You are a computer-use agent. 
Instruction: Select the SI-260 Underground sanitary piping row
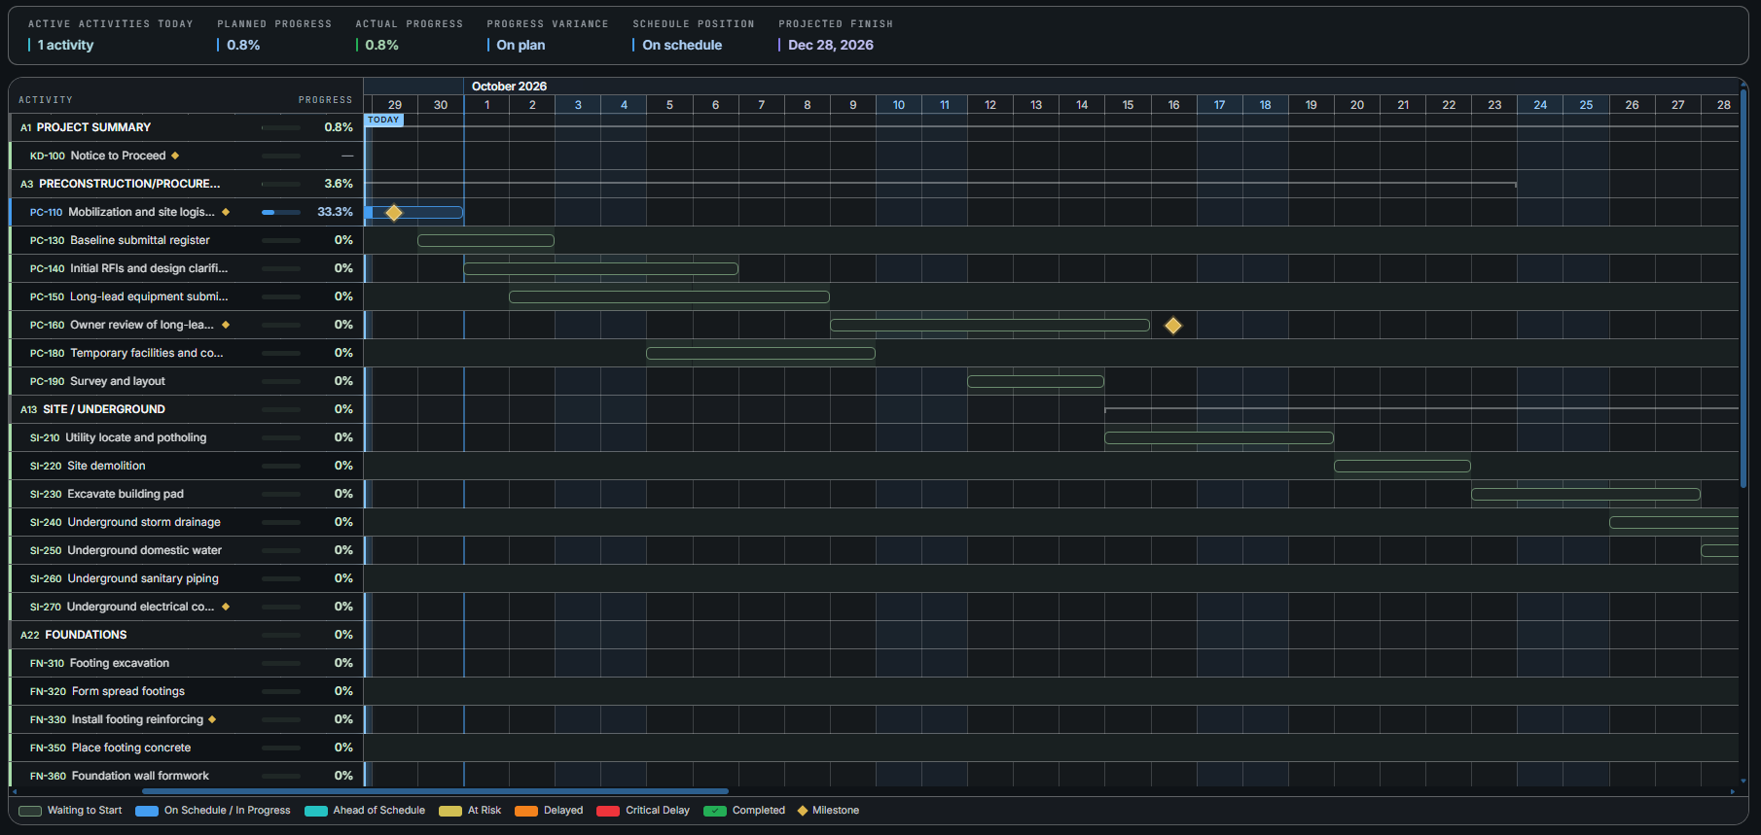(x=186, y=578)
